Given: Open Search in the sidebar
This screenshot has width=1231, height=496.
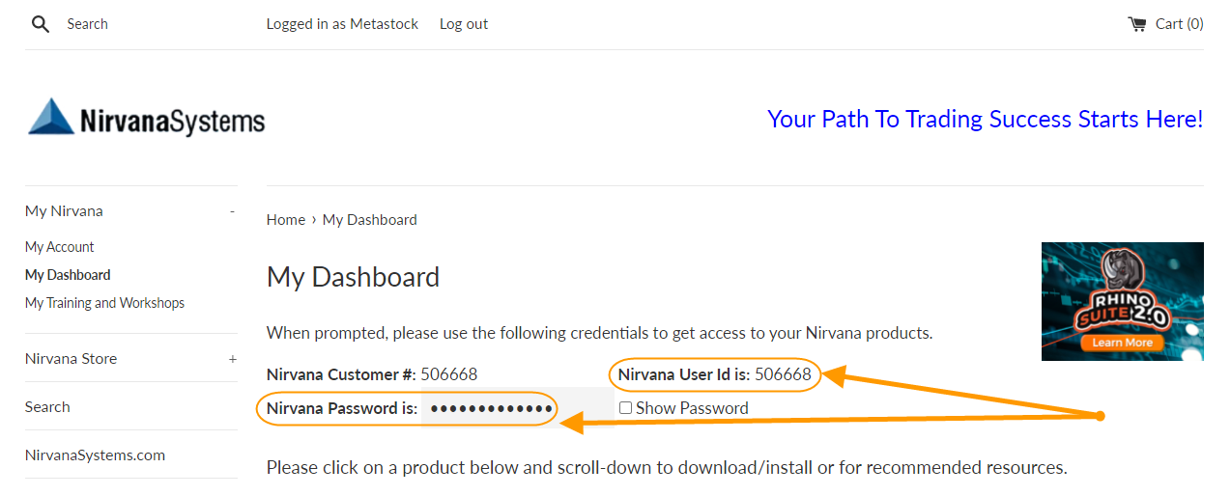Looking at the screenshot, I should (x=47, y=407).
